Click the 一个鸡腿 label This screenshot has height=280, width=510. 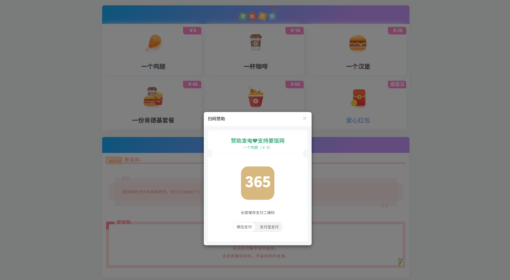[x=153, y=66]
